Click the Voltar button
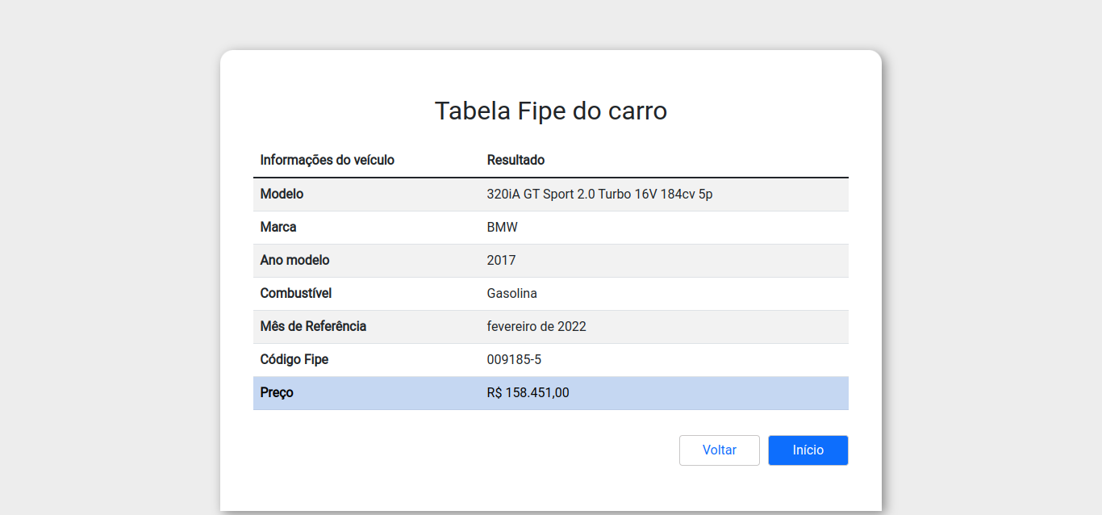1102x515 pixels. coord(719,450)
